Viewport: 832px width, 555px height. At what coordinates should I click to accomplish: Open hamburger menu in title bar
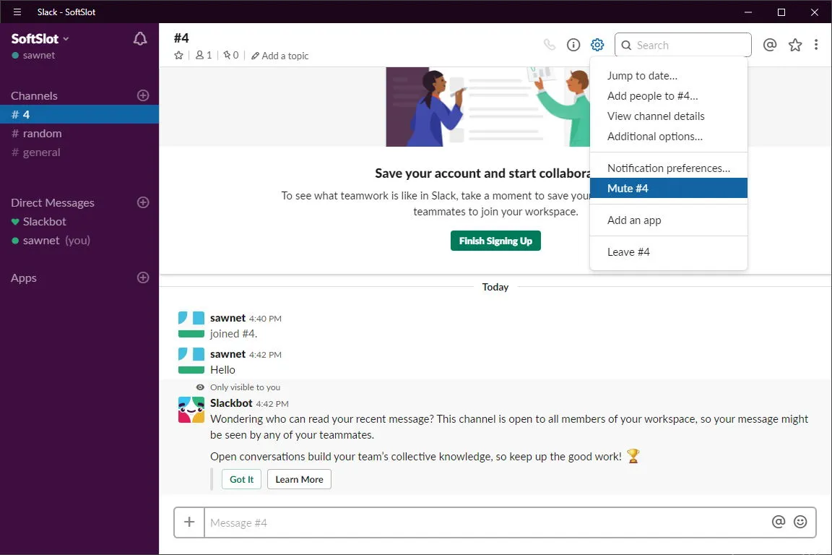pos(17,12)
